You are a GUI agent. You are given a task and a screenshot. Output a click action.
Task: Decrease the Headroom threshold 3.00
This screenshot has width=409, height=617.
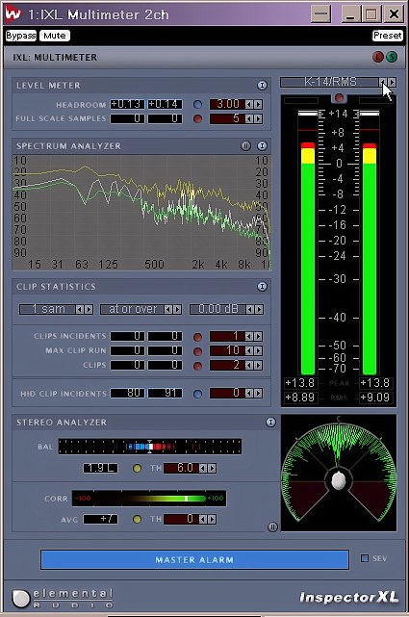(x=249, y=104)
